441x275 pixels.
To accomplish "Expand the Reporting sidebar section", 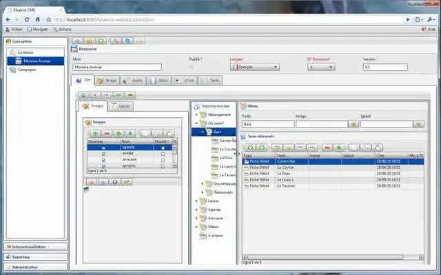I will point(35,257).
